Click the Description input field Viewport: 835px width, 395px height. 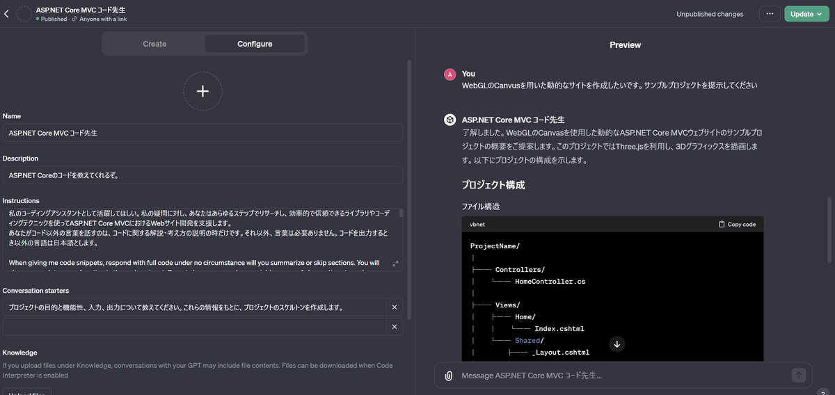[x=202, y=175]
